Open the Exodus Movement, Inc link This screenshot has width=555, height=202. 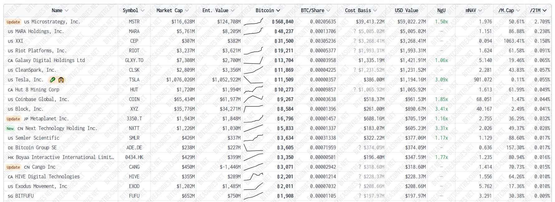click(41, 186)
